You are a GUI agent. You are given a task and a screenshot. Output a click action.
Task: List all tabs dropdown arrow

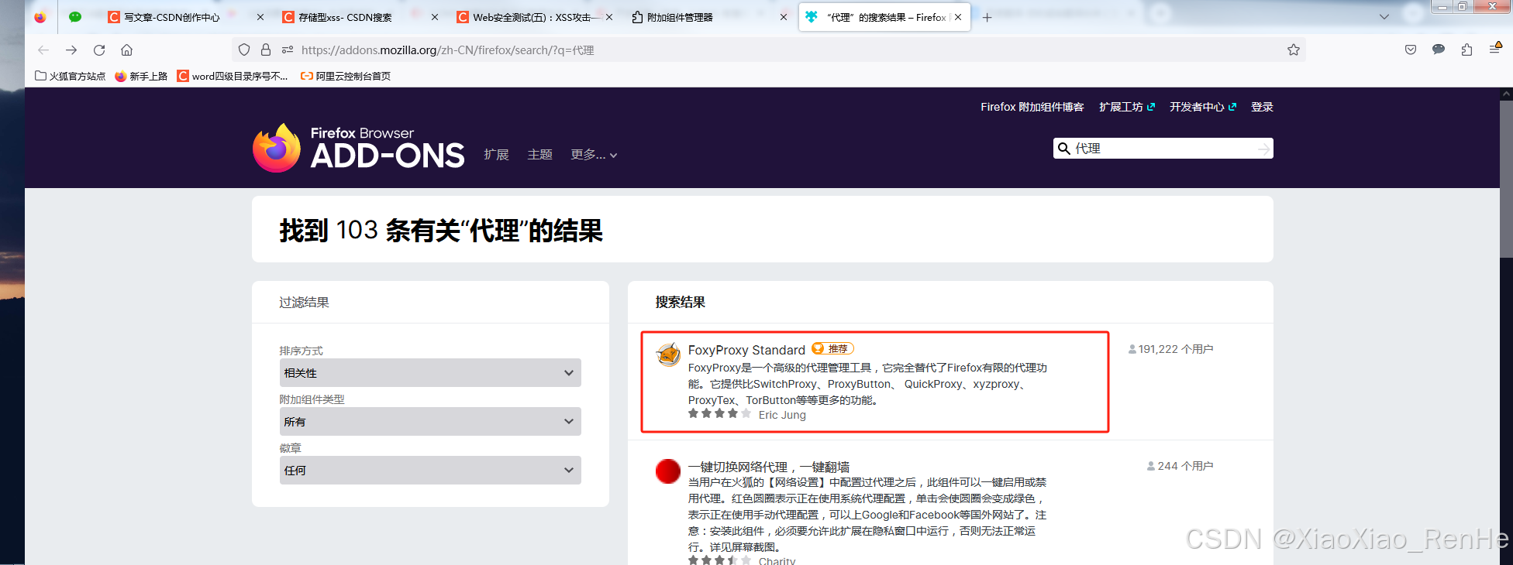(x=1384, y=17)
